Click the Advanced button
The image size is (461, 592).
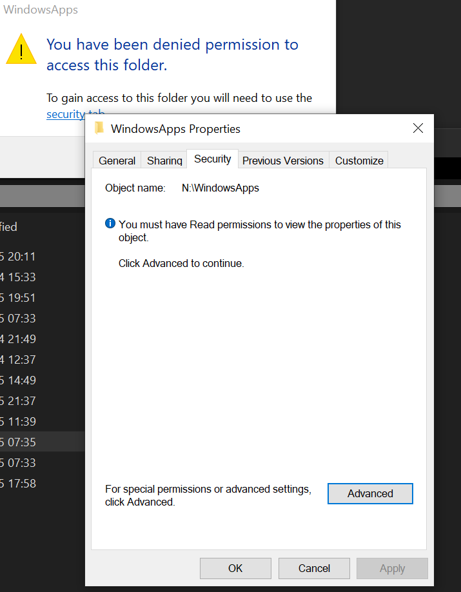tap(370, 493)
